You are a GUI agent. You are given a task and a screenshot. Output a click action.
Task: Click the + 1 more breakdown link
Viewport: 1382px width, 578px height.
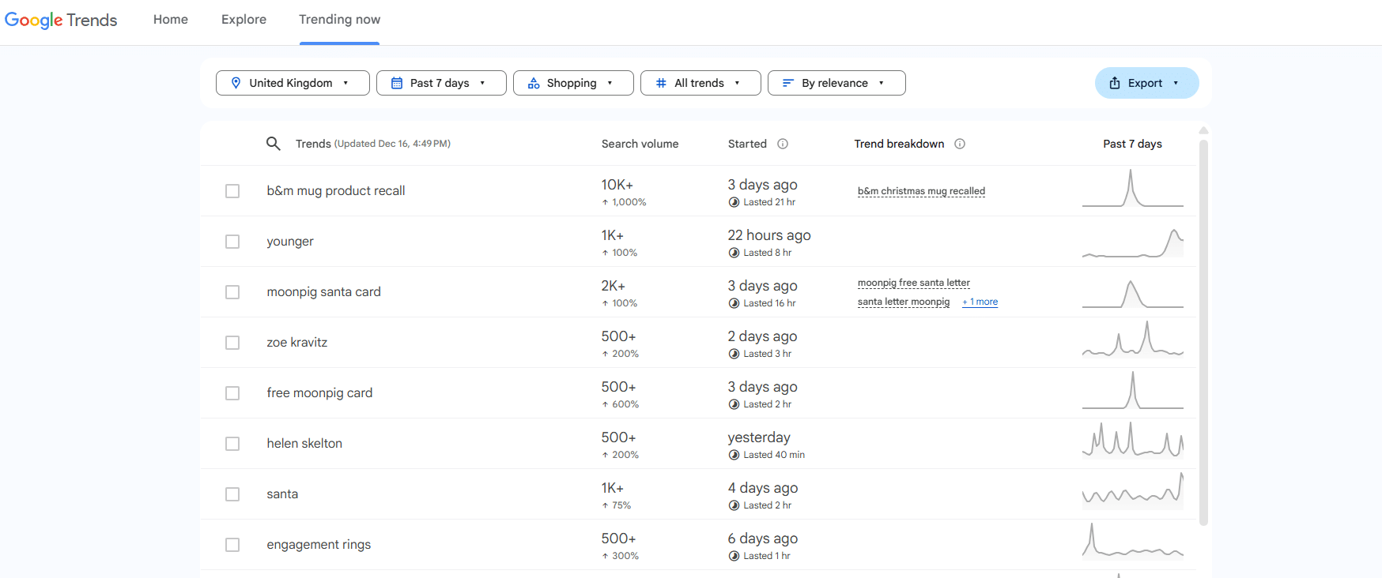tap(980, 302)
